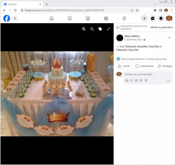View Fatma Naboultane reactions list
176x165 pixels.
[x=144, y=59]
